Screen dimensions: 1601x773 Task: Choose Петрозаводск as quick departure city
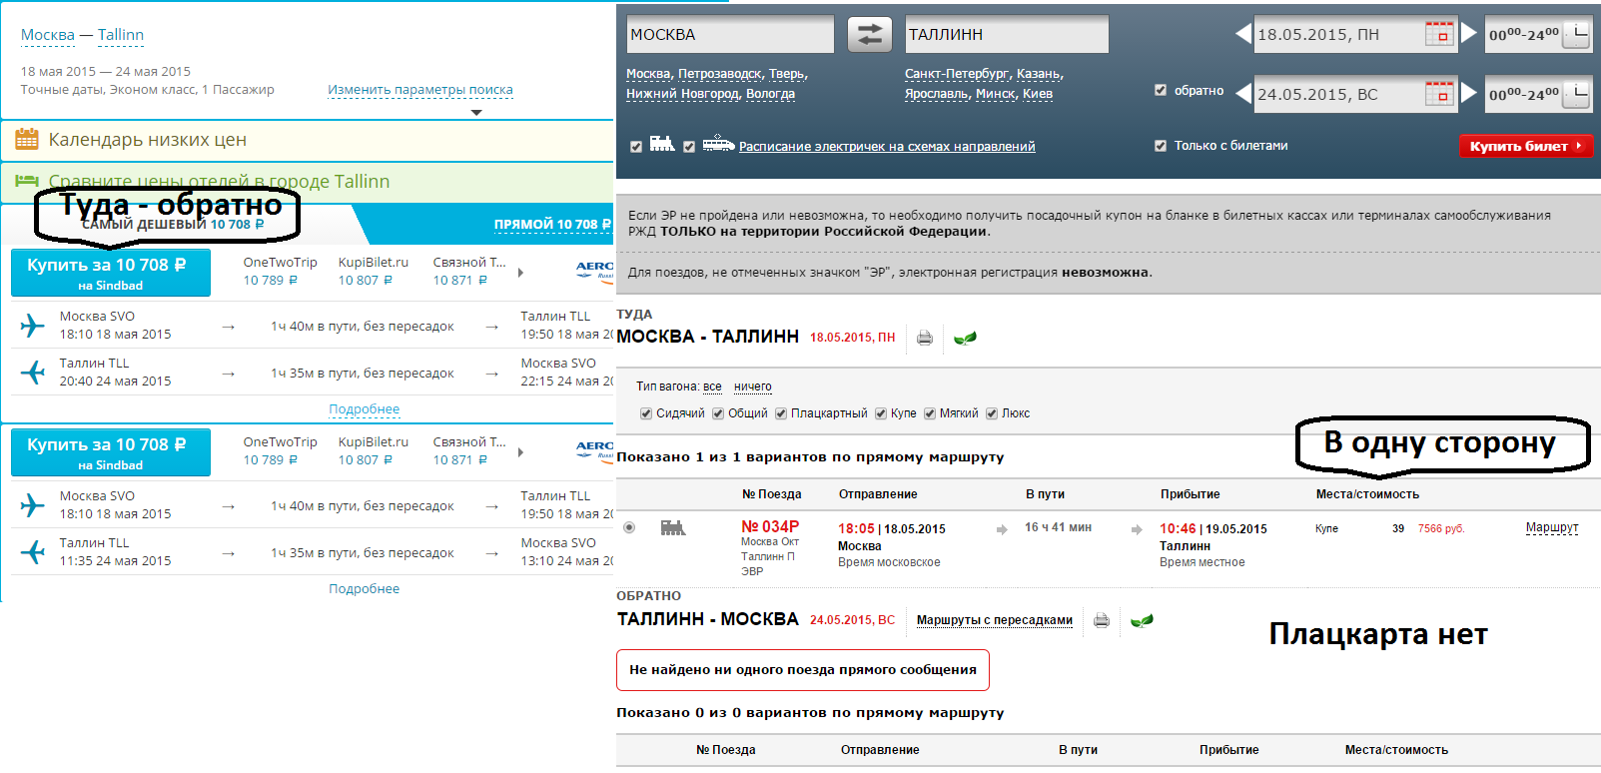tap(719, 74)
